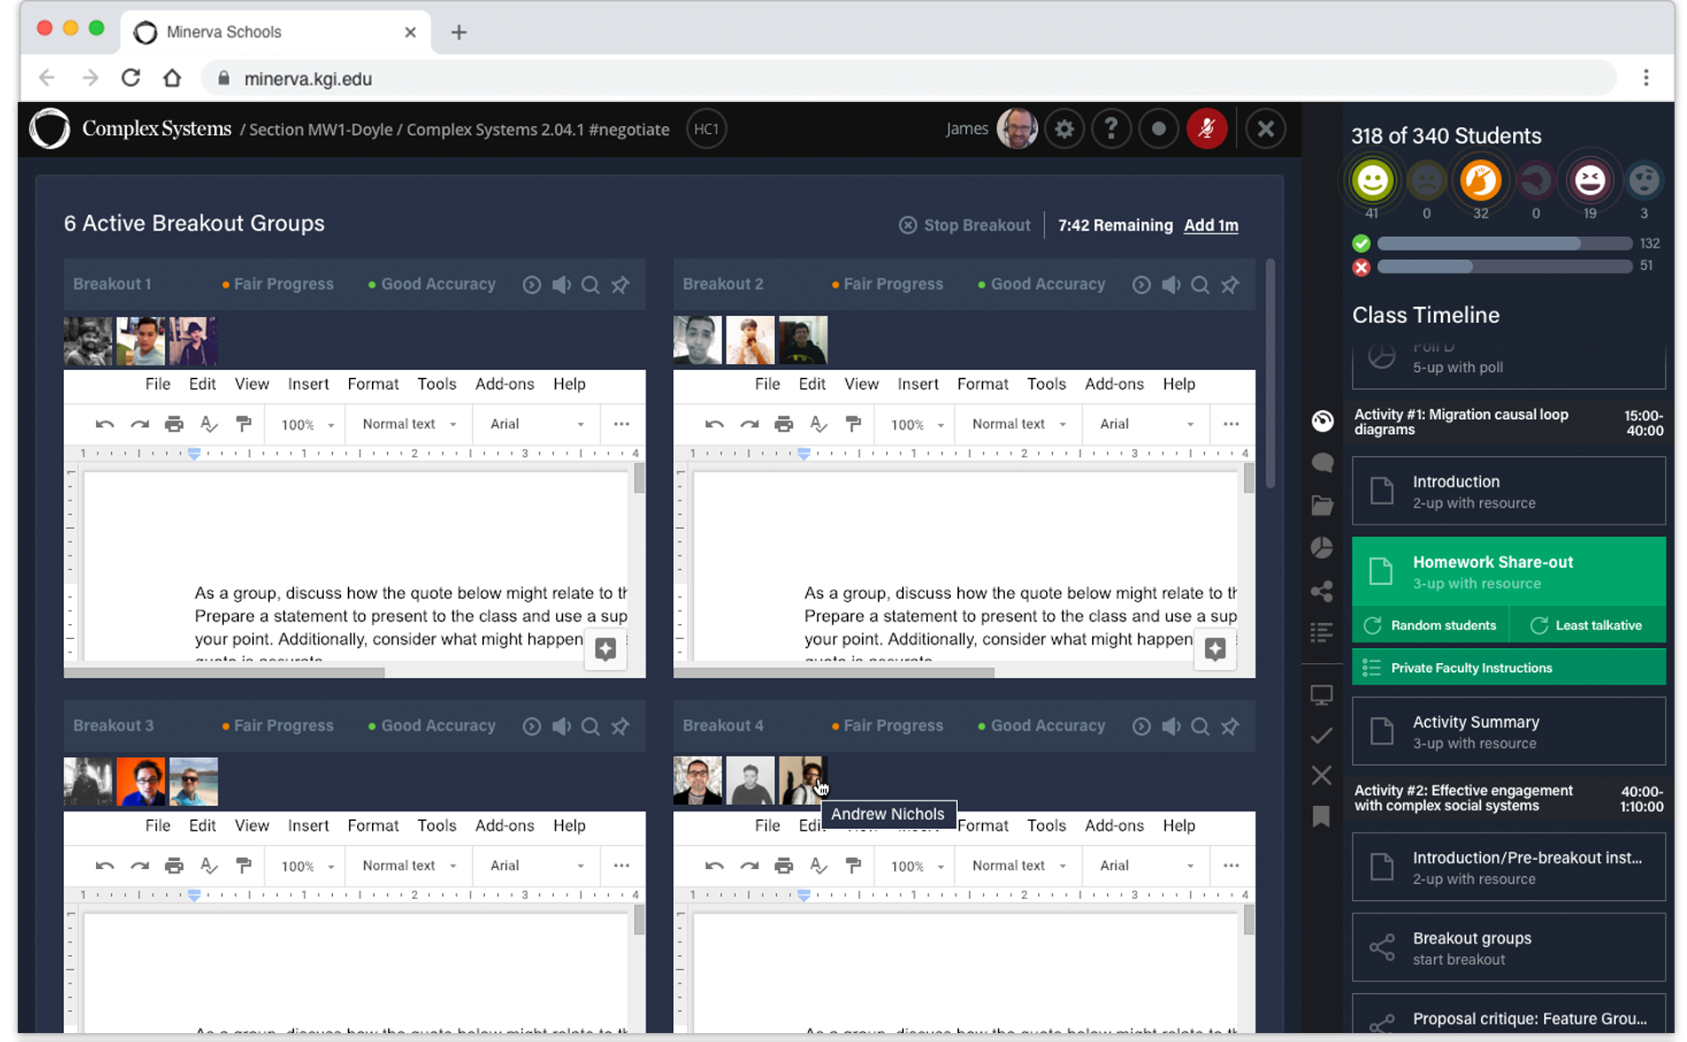1687x1042 pixels.
Task: Select Activity Summary in Class Timeline
Action: [x=1509, y=731]
